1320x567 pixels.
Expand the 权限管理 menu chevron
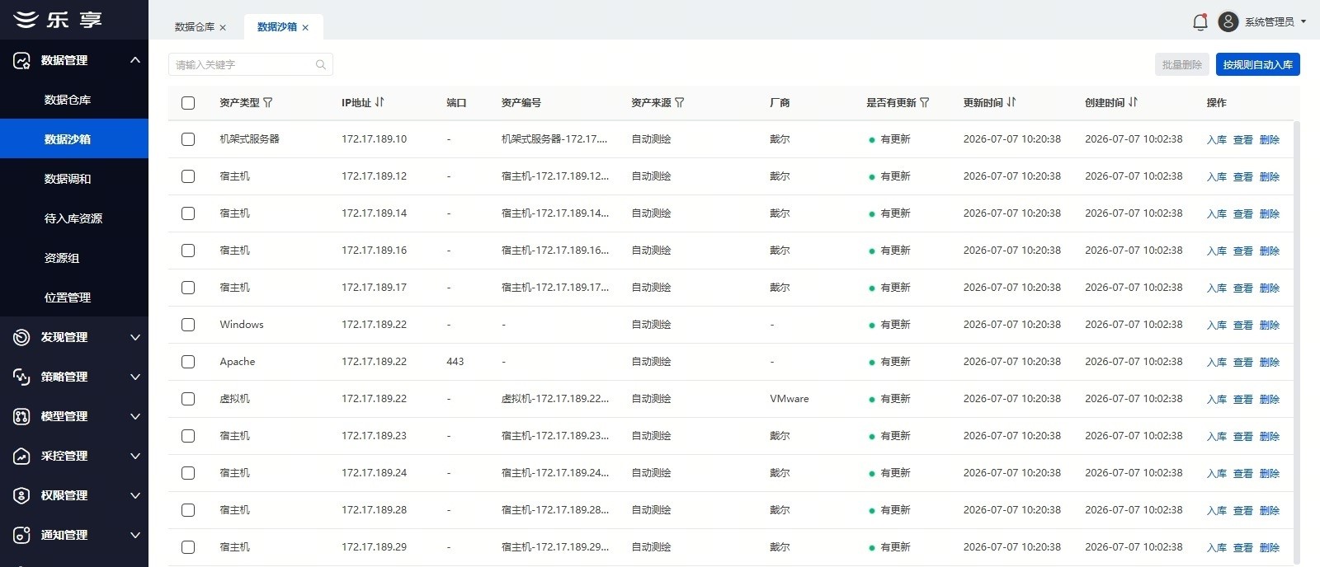point(135,495)
